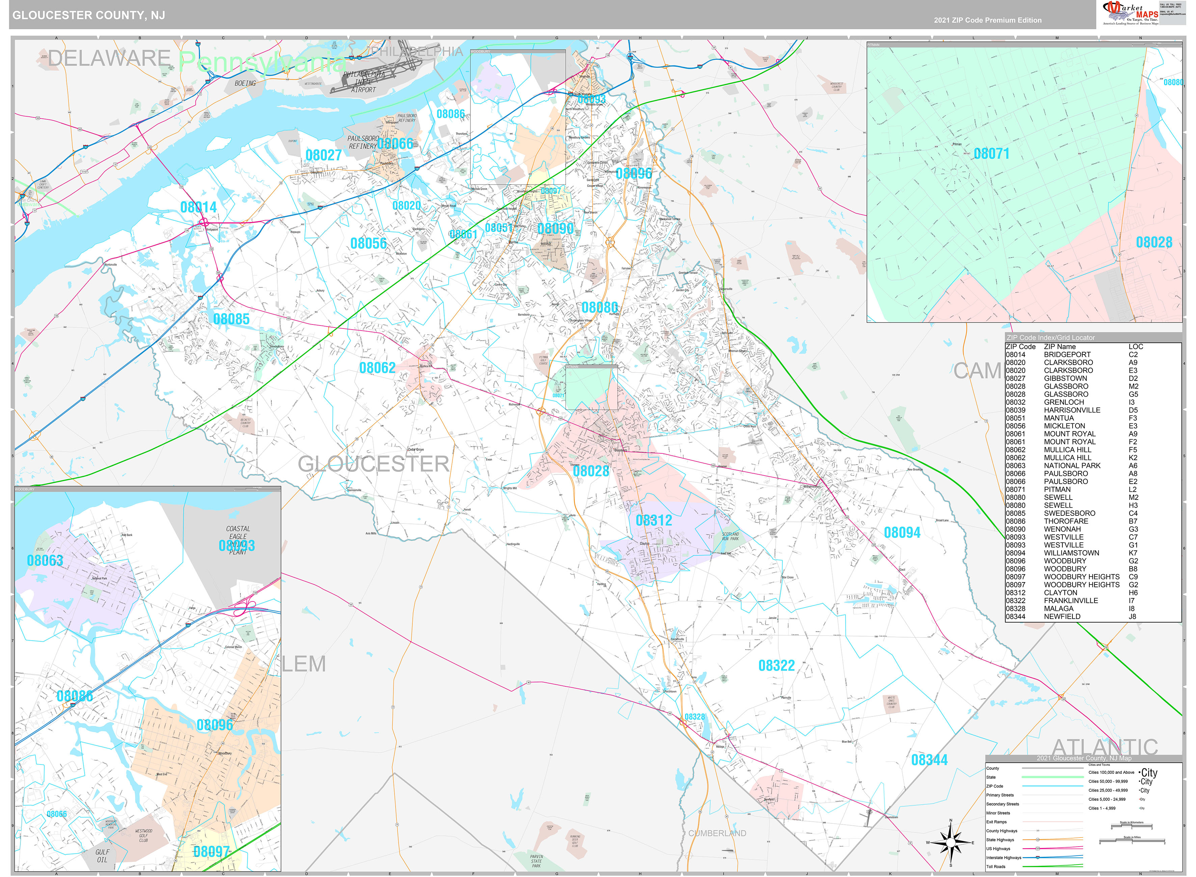Select the 08014 BRIDGEPORT index row
1196x877 pixels.
point(1093,355)
